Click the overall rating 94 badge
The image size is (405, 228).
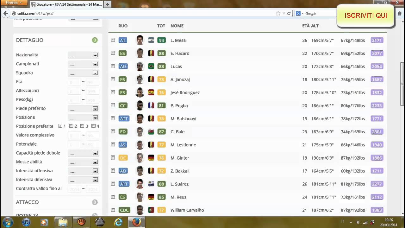tap(161, 40)
